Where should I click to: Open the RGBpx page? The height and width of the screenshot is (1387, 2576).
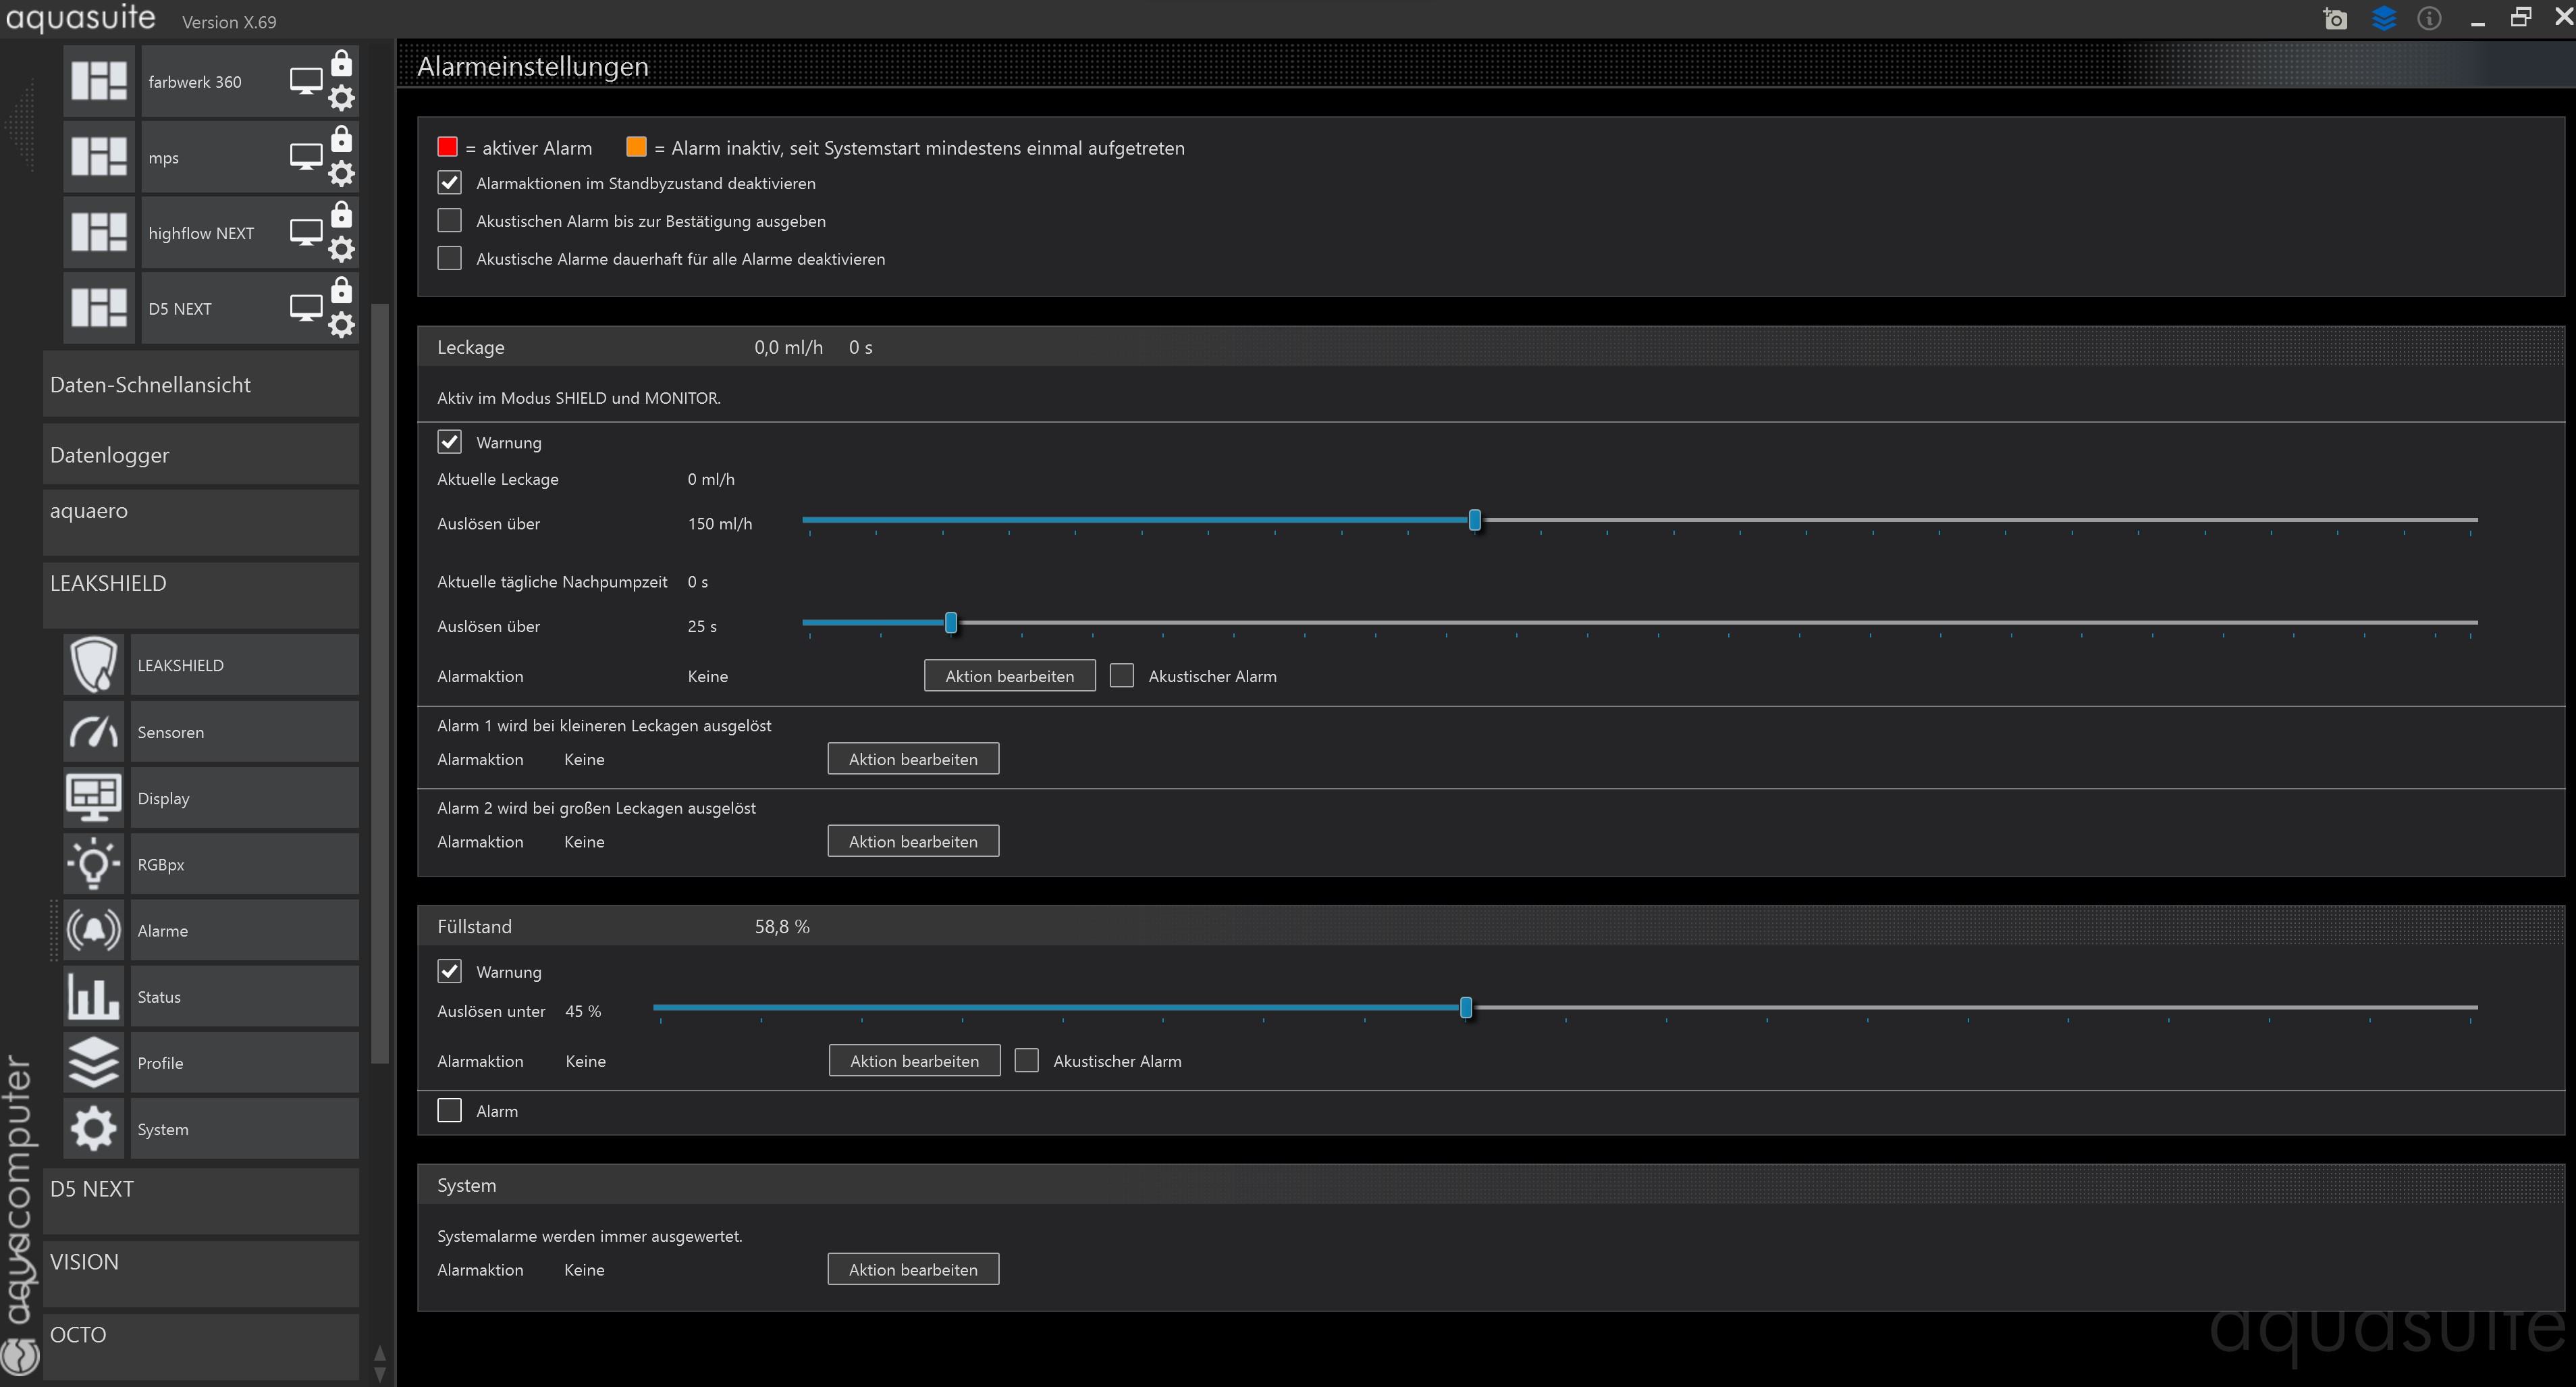click(x=245, y=864)
